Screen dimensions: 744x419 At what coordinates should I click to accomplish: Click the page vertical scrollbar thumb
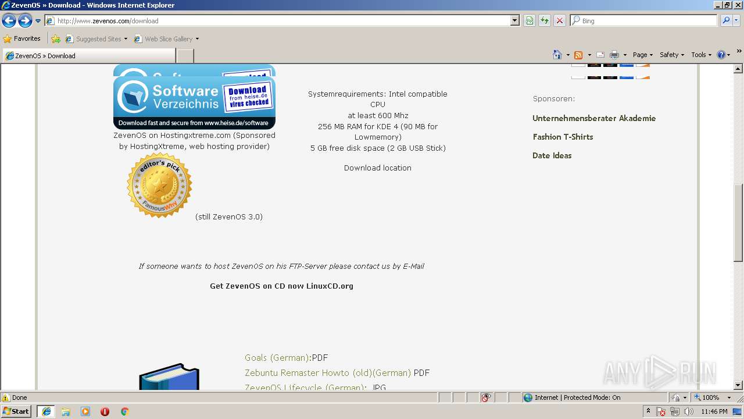click(738, 222)
